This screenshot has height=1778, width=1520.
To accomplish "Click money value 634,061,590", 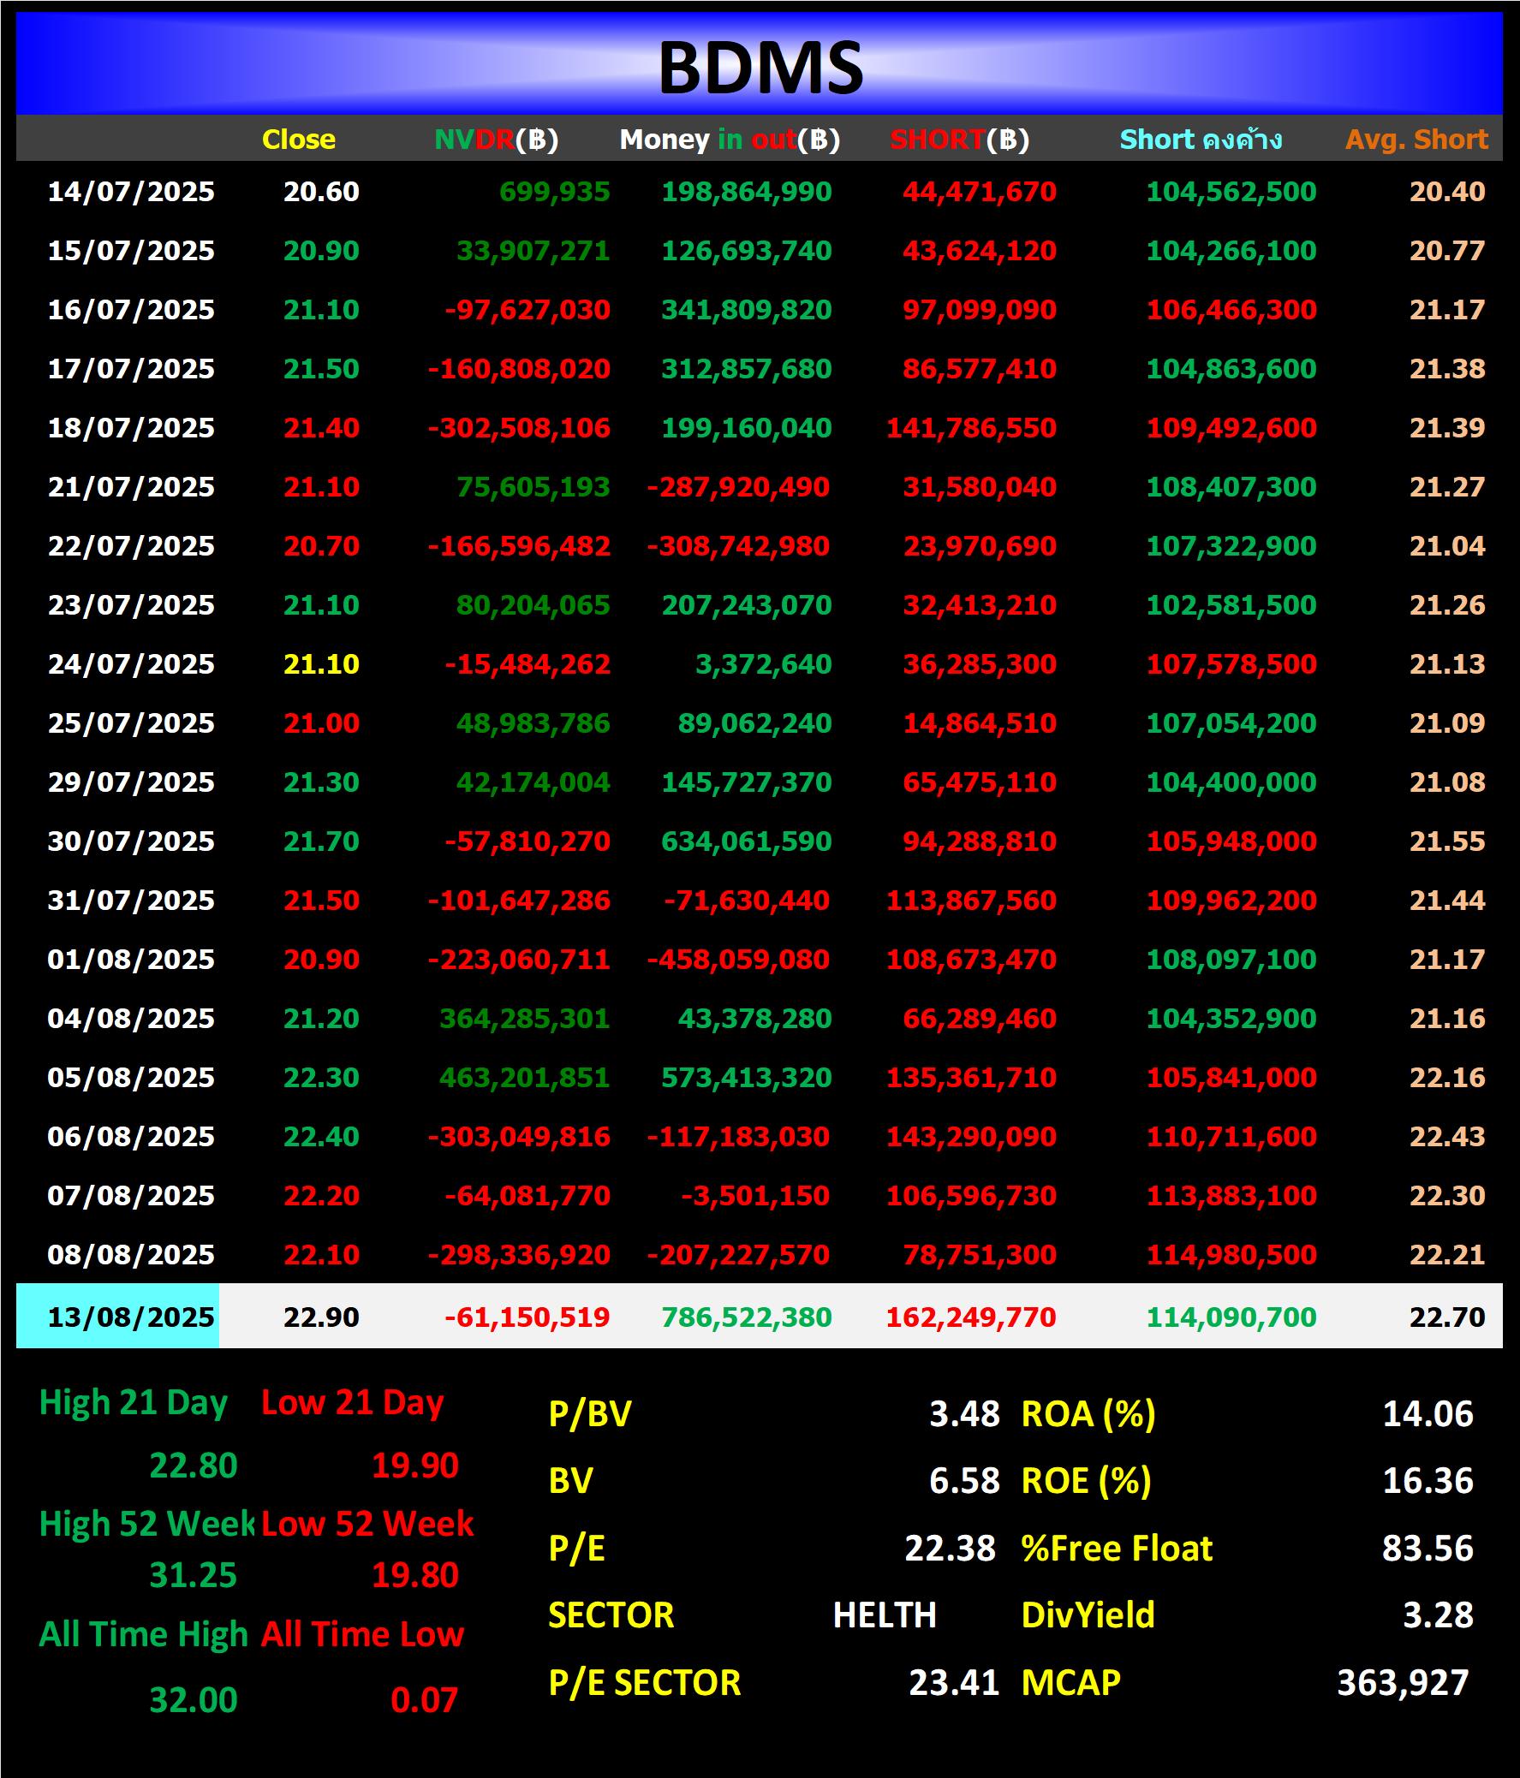I will pos(747,841).
